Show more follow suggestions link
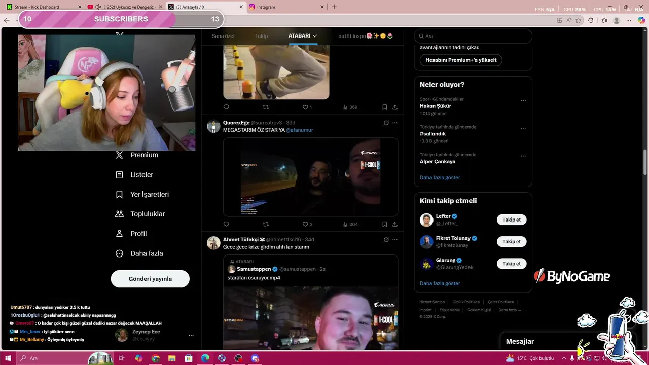649x365 pixels. 440,284
